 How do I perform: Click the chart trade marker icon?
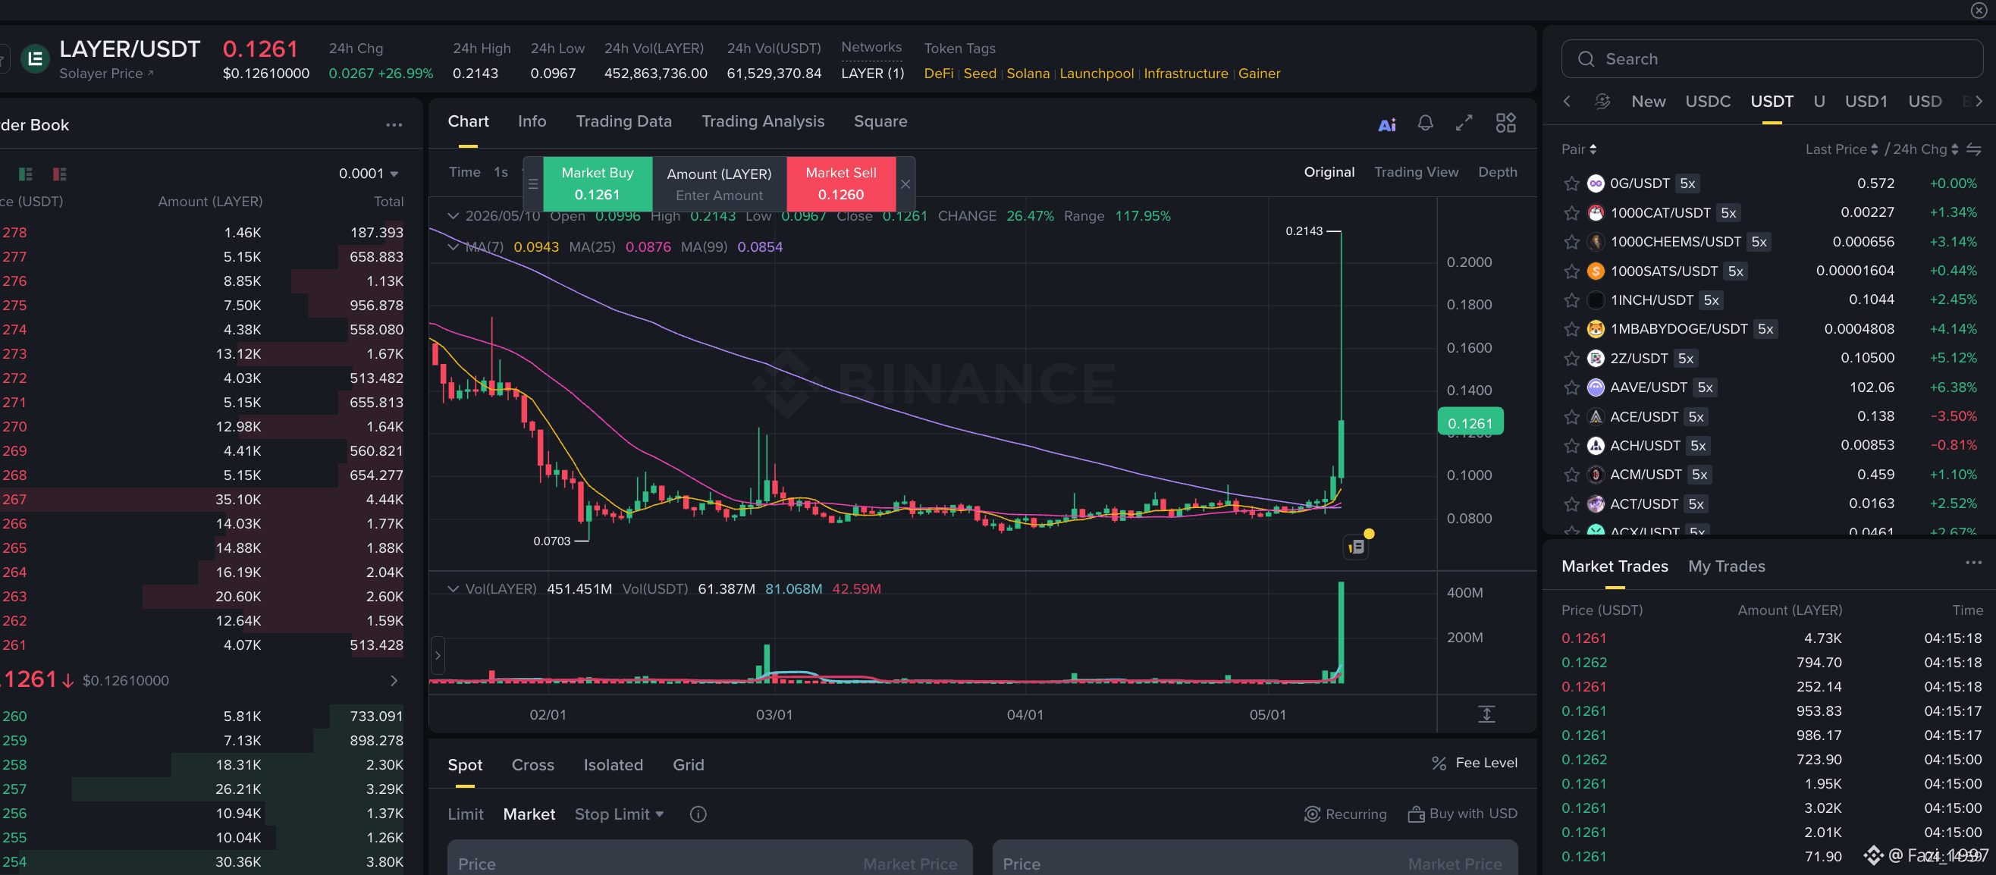point(1356,547)
